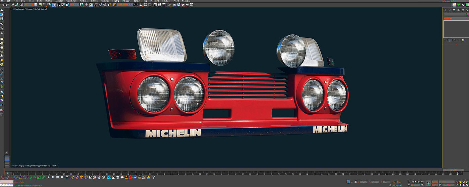Image resolution: width=469 pixels, height=187 pixels.
Task: Open the Create Selection Set dropdown
Action: 125,5
